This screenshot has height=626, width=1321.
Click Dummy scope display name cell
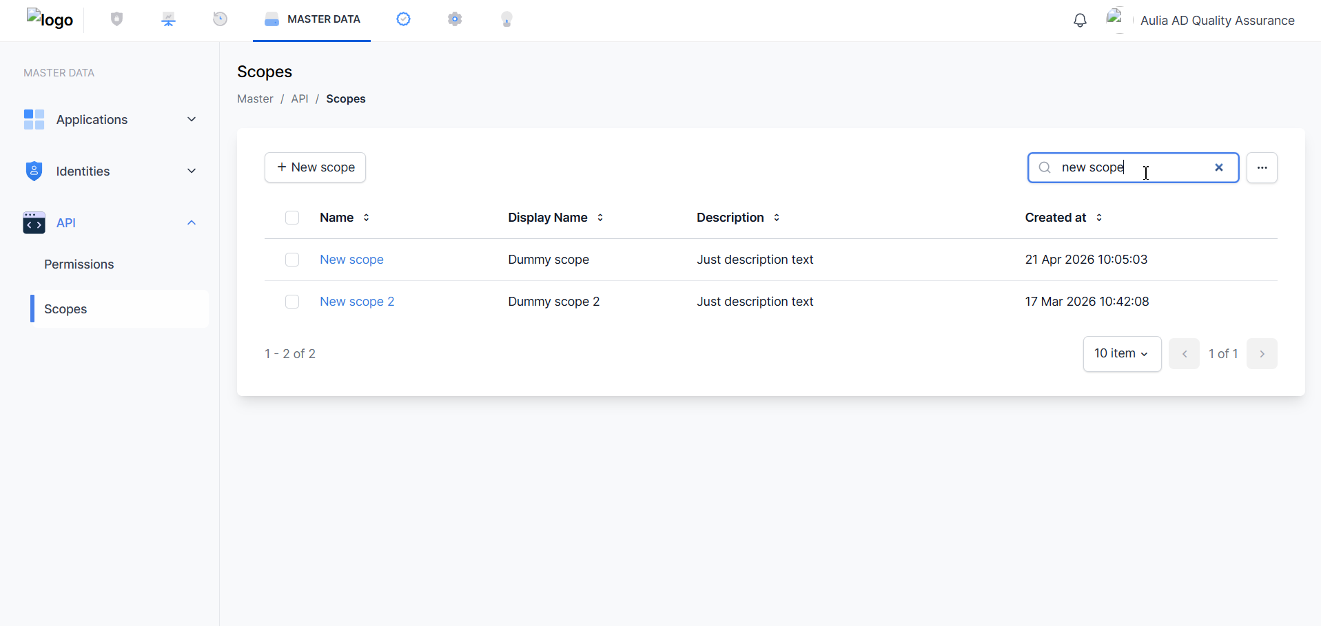click(x=549, y=260)
